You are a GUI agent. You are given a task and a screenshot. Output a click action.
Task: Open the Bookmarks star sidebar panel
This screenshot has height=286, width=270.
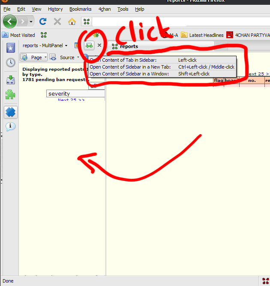[x=11, y=48]
